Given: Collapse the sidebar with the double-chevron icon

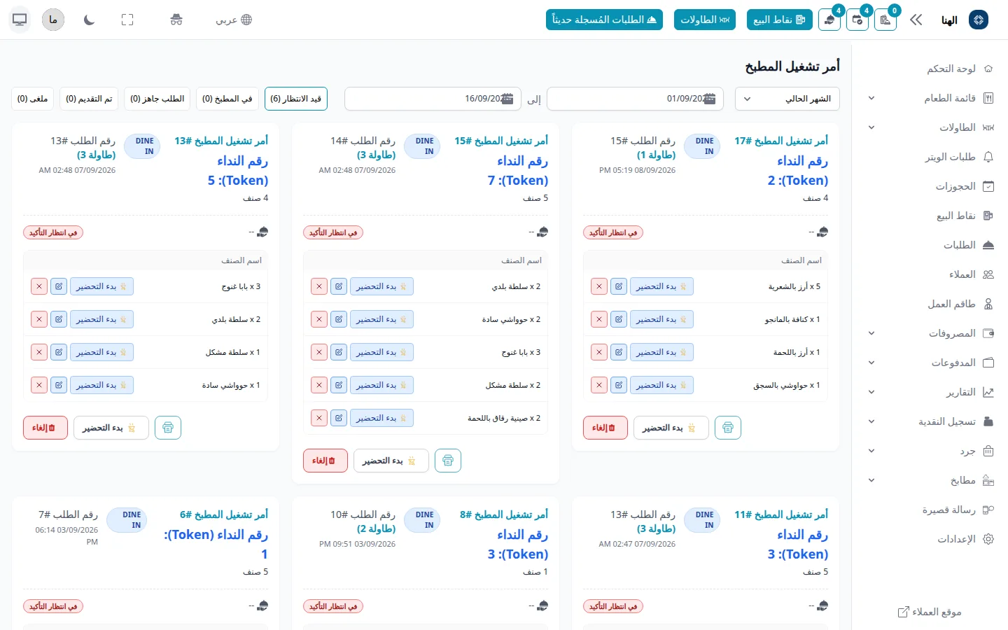Looking at the screenshot, I should [x=916, y=20].
